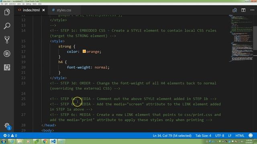Change indentation via Tab Size: 4
This screenshot has height=144, width=257.
(x=203, y=136)
